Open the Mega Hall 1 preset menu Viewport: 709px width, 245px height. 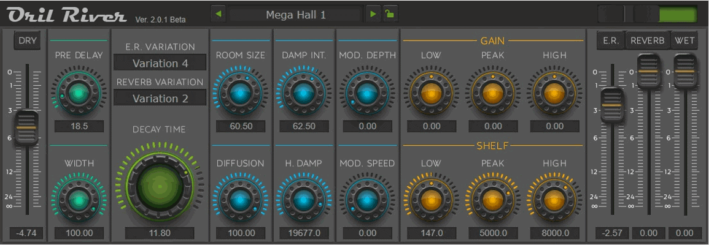pos(296,15)
